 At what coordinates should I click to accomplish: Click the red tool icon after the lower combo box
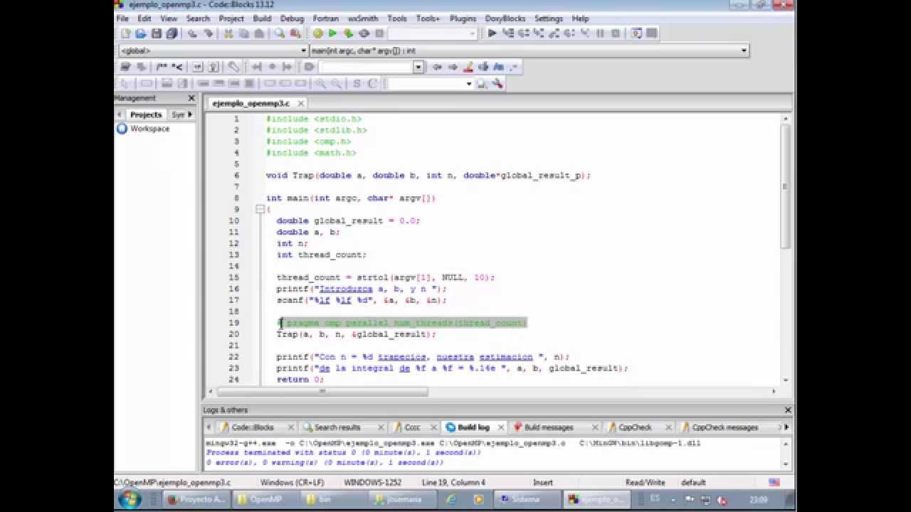[497, 84]
